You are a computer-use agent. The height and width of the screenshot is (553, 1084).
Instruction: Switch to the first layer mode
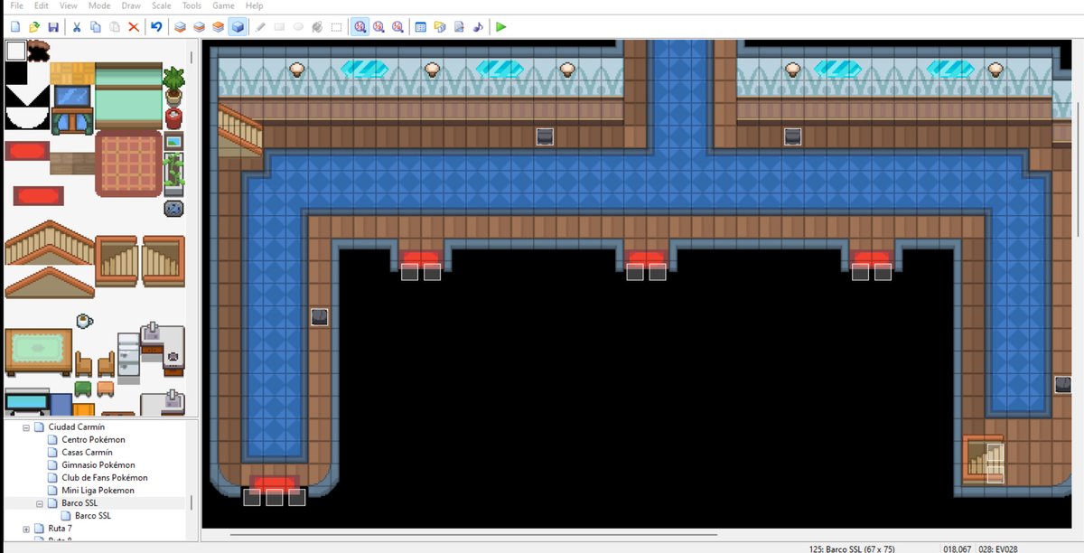180,27
